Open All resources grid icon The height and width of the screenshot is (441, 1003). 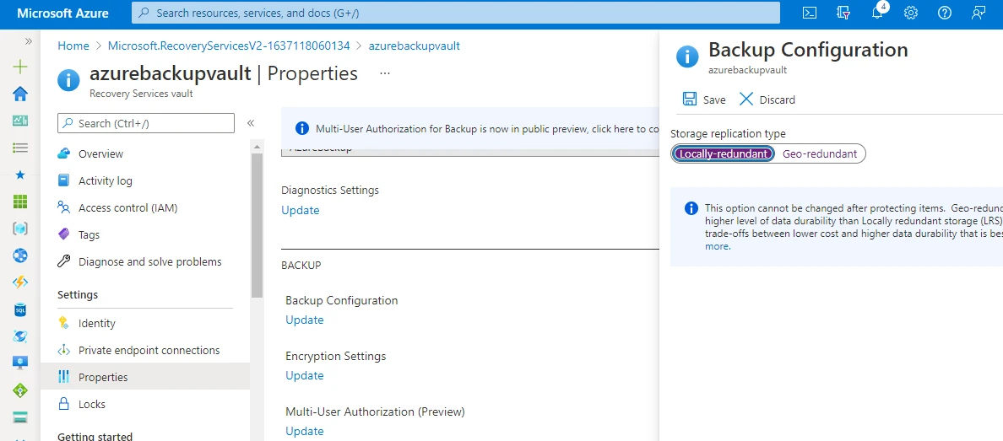tap(20, 202)
